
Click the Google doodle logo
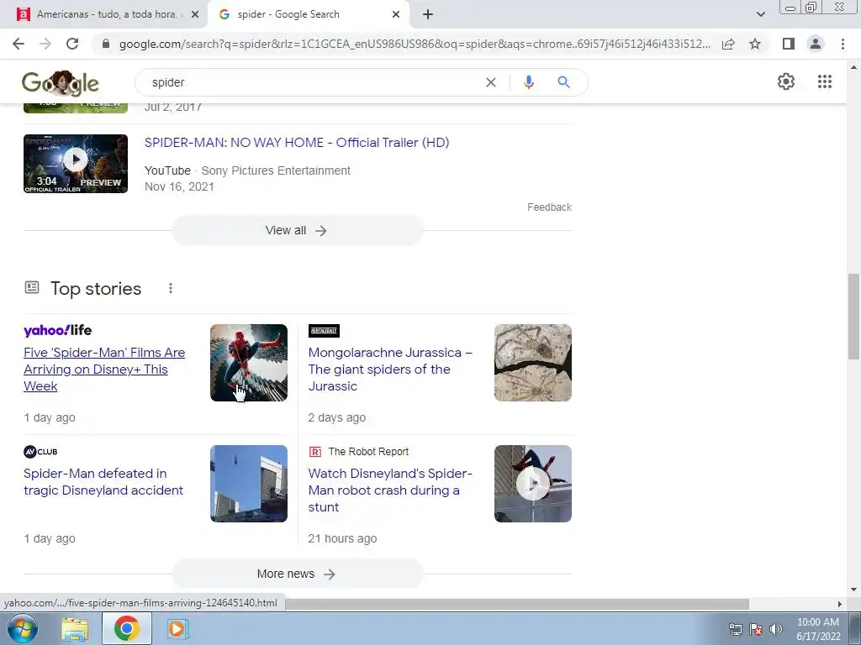61,83
